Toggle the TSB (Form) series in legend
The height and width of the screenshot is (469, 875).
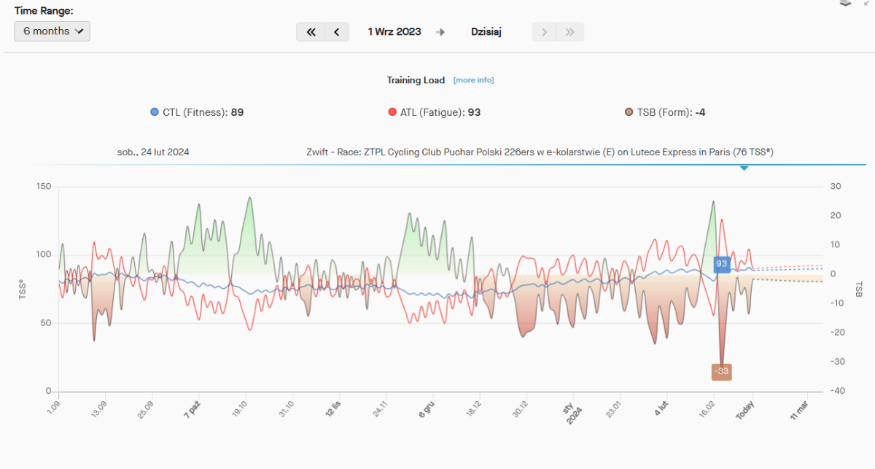(664, 112)
